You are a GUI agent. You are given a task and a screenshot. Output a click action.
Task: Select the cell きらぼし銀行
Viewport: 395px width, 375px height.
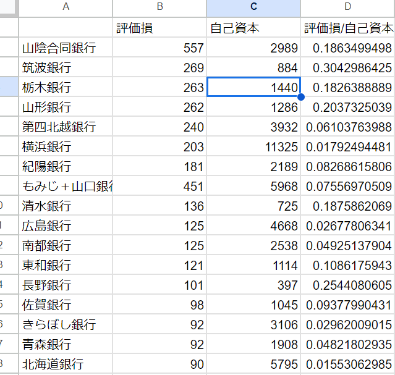[x=66, y=324]
